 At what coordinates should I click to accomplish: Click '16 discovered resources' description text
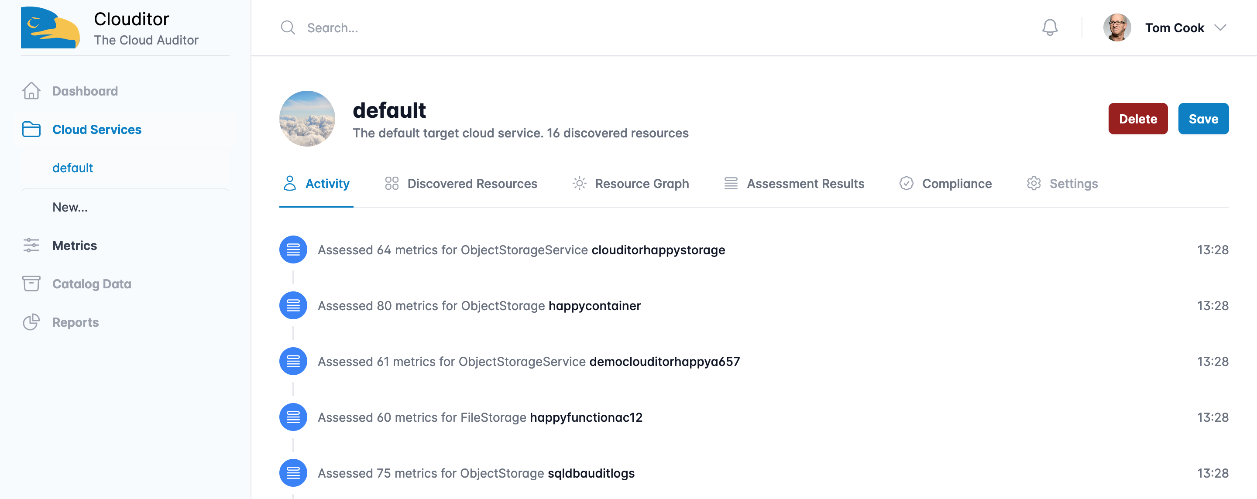pyautogui.click(x=617, y=133)
